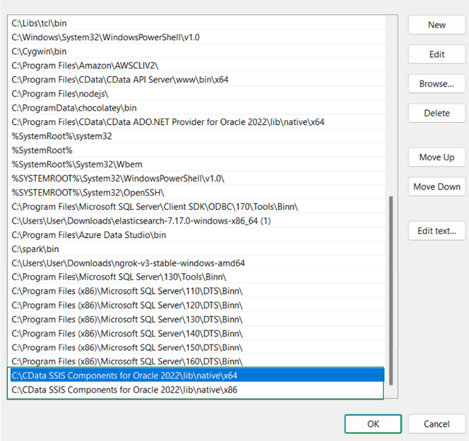
Task: Select ngrok-v3-stable-windows-amd64 path
Action: [x=196, y=263]
